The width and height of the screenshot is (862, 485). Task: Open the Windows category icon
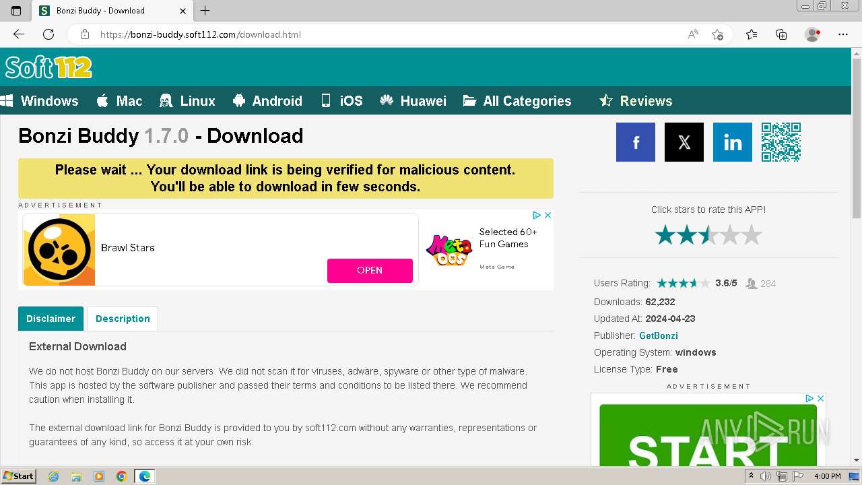[7, 101]
